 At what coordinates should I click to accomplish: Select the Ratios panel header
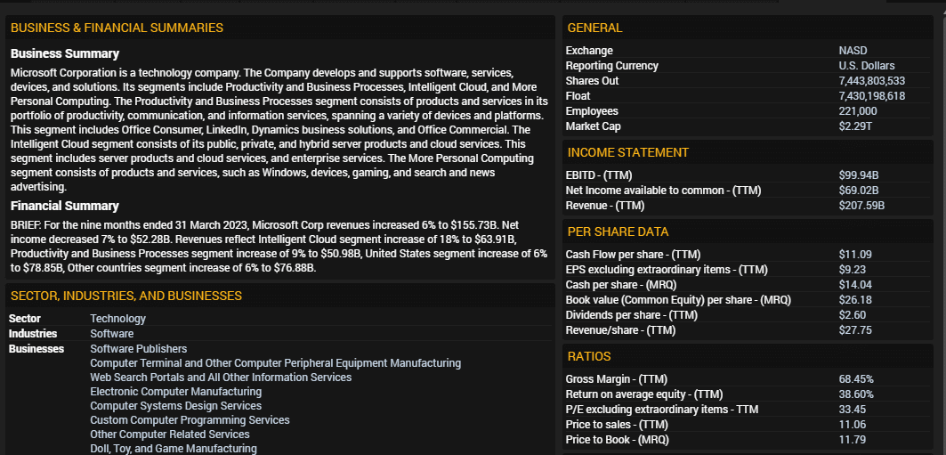click(589, 357)
